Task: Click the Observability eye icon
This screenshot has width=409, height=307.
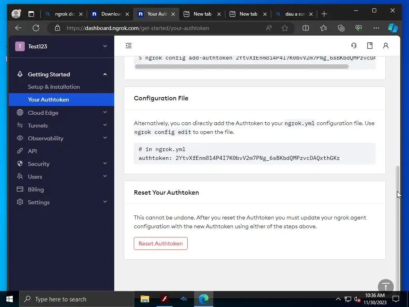Action: click(20, 138)
